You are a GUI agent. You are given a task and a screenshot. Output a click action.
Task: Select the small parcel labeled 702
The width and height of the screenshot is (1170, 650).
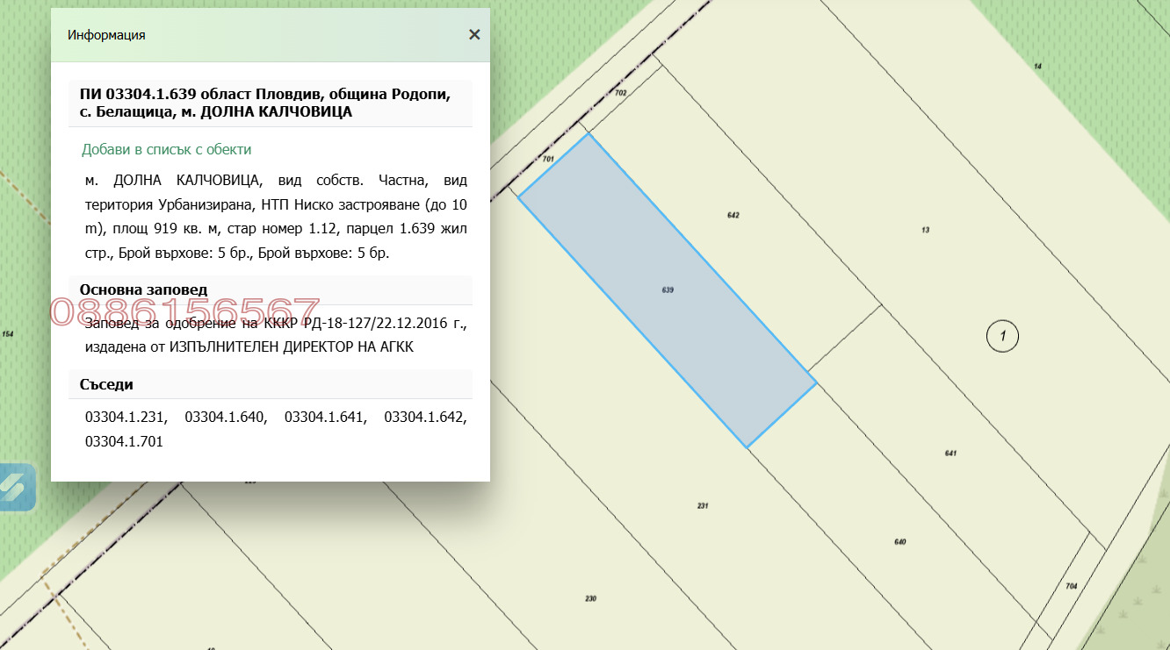click(x=620, y=93)
